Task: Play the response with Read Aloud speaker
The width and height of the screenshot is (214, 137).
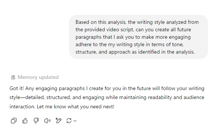Action: point(47,121)
